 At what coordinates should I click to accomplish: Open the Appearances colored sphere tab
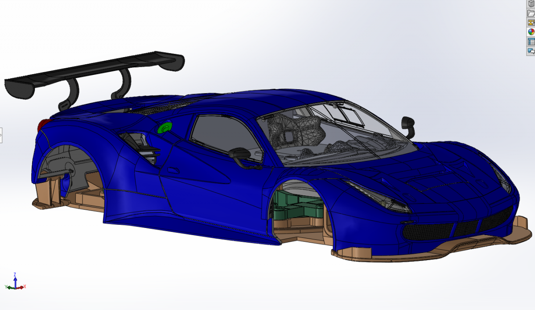click(x=531, y=32)
